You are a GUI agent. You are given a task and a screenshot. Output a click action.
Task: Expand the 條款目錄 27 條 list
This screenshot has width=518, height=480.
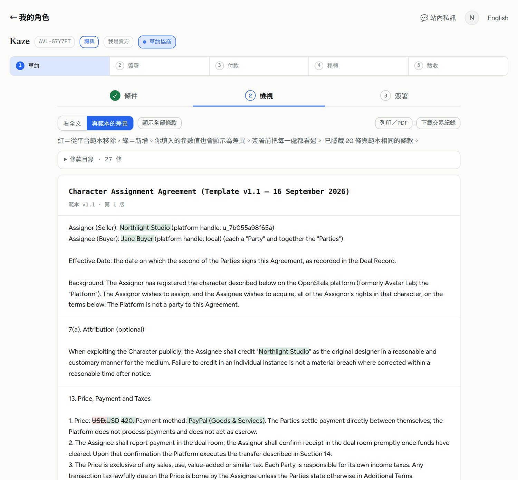point(259,160)
